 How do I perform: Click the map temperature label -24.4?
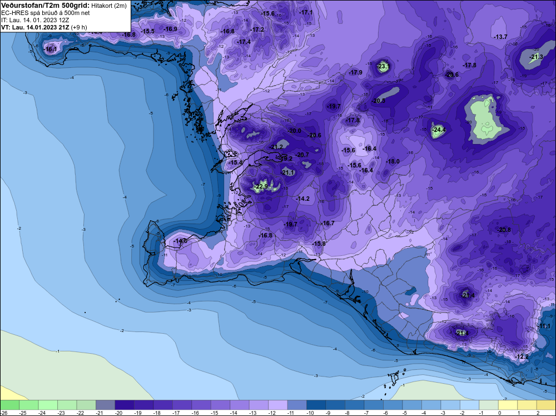[x=439, y=130]
